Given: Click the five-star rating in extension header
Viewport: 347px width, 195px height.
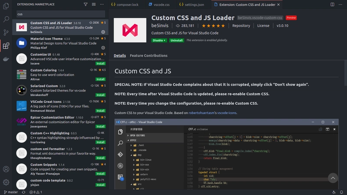Looking at the screenshot, I should (213, 26).
